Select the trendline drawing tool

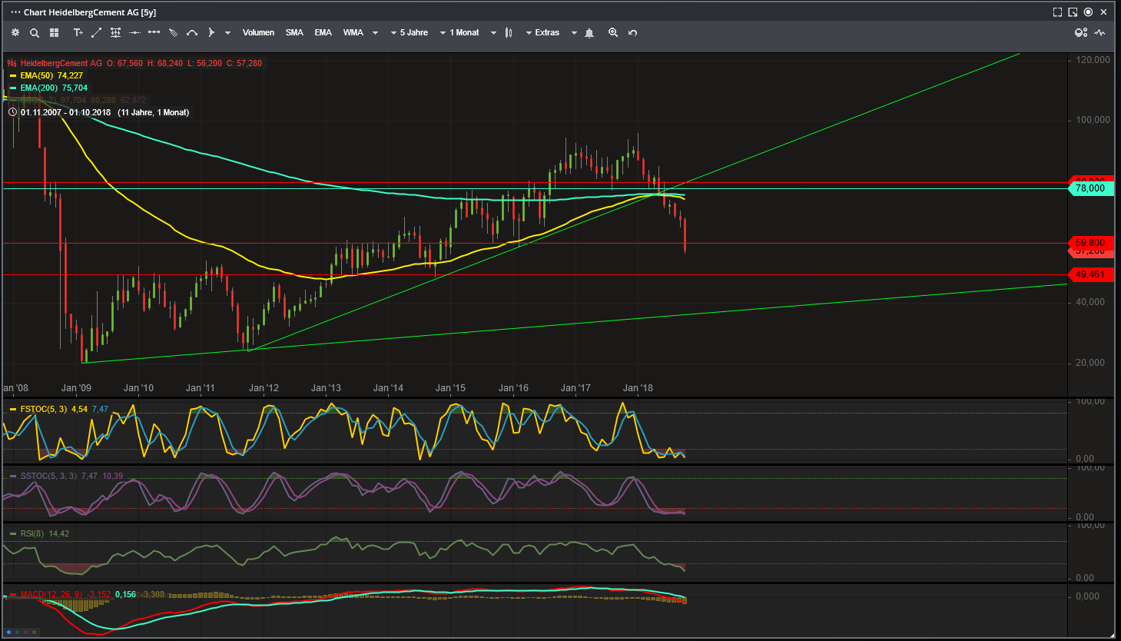click(95, 32)
